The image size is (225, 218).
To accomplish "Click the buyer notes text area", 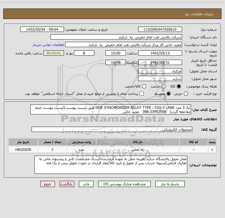I will pyautogui.click(x=111, y=165).
